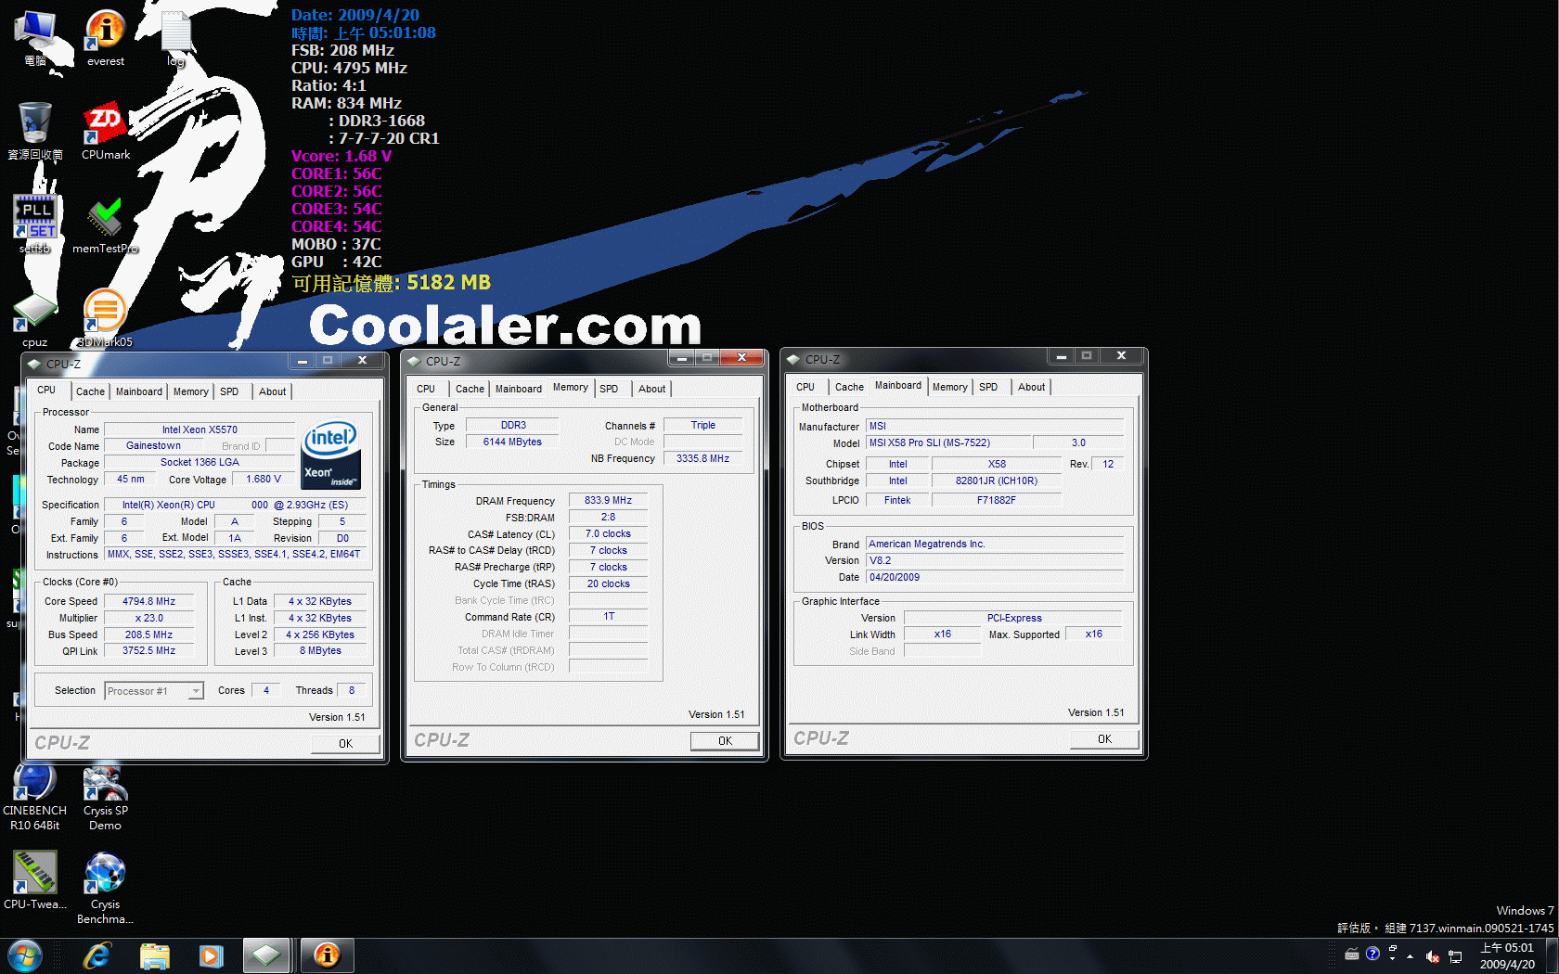
Task: Open About tab in left CPU-Z window
Action: click(x=272, y=391)
